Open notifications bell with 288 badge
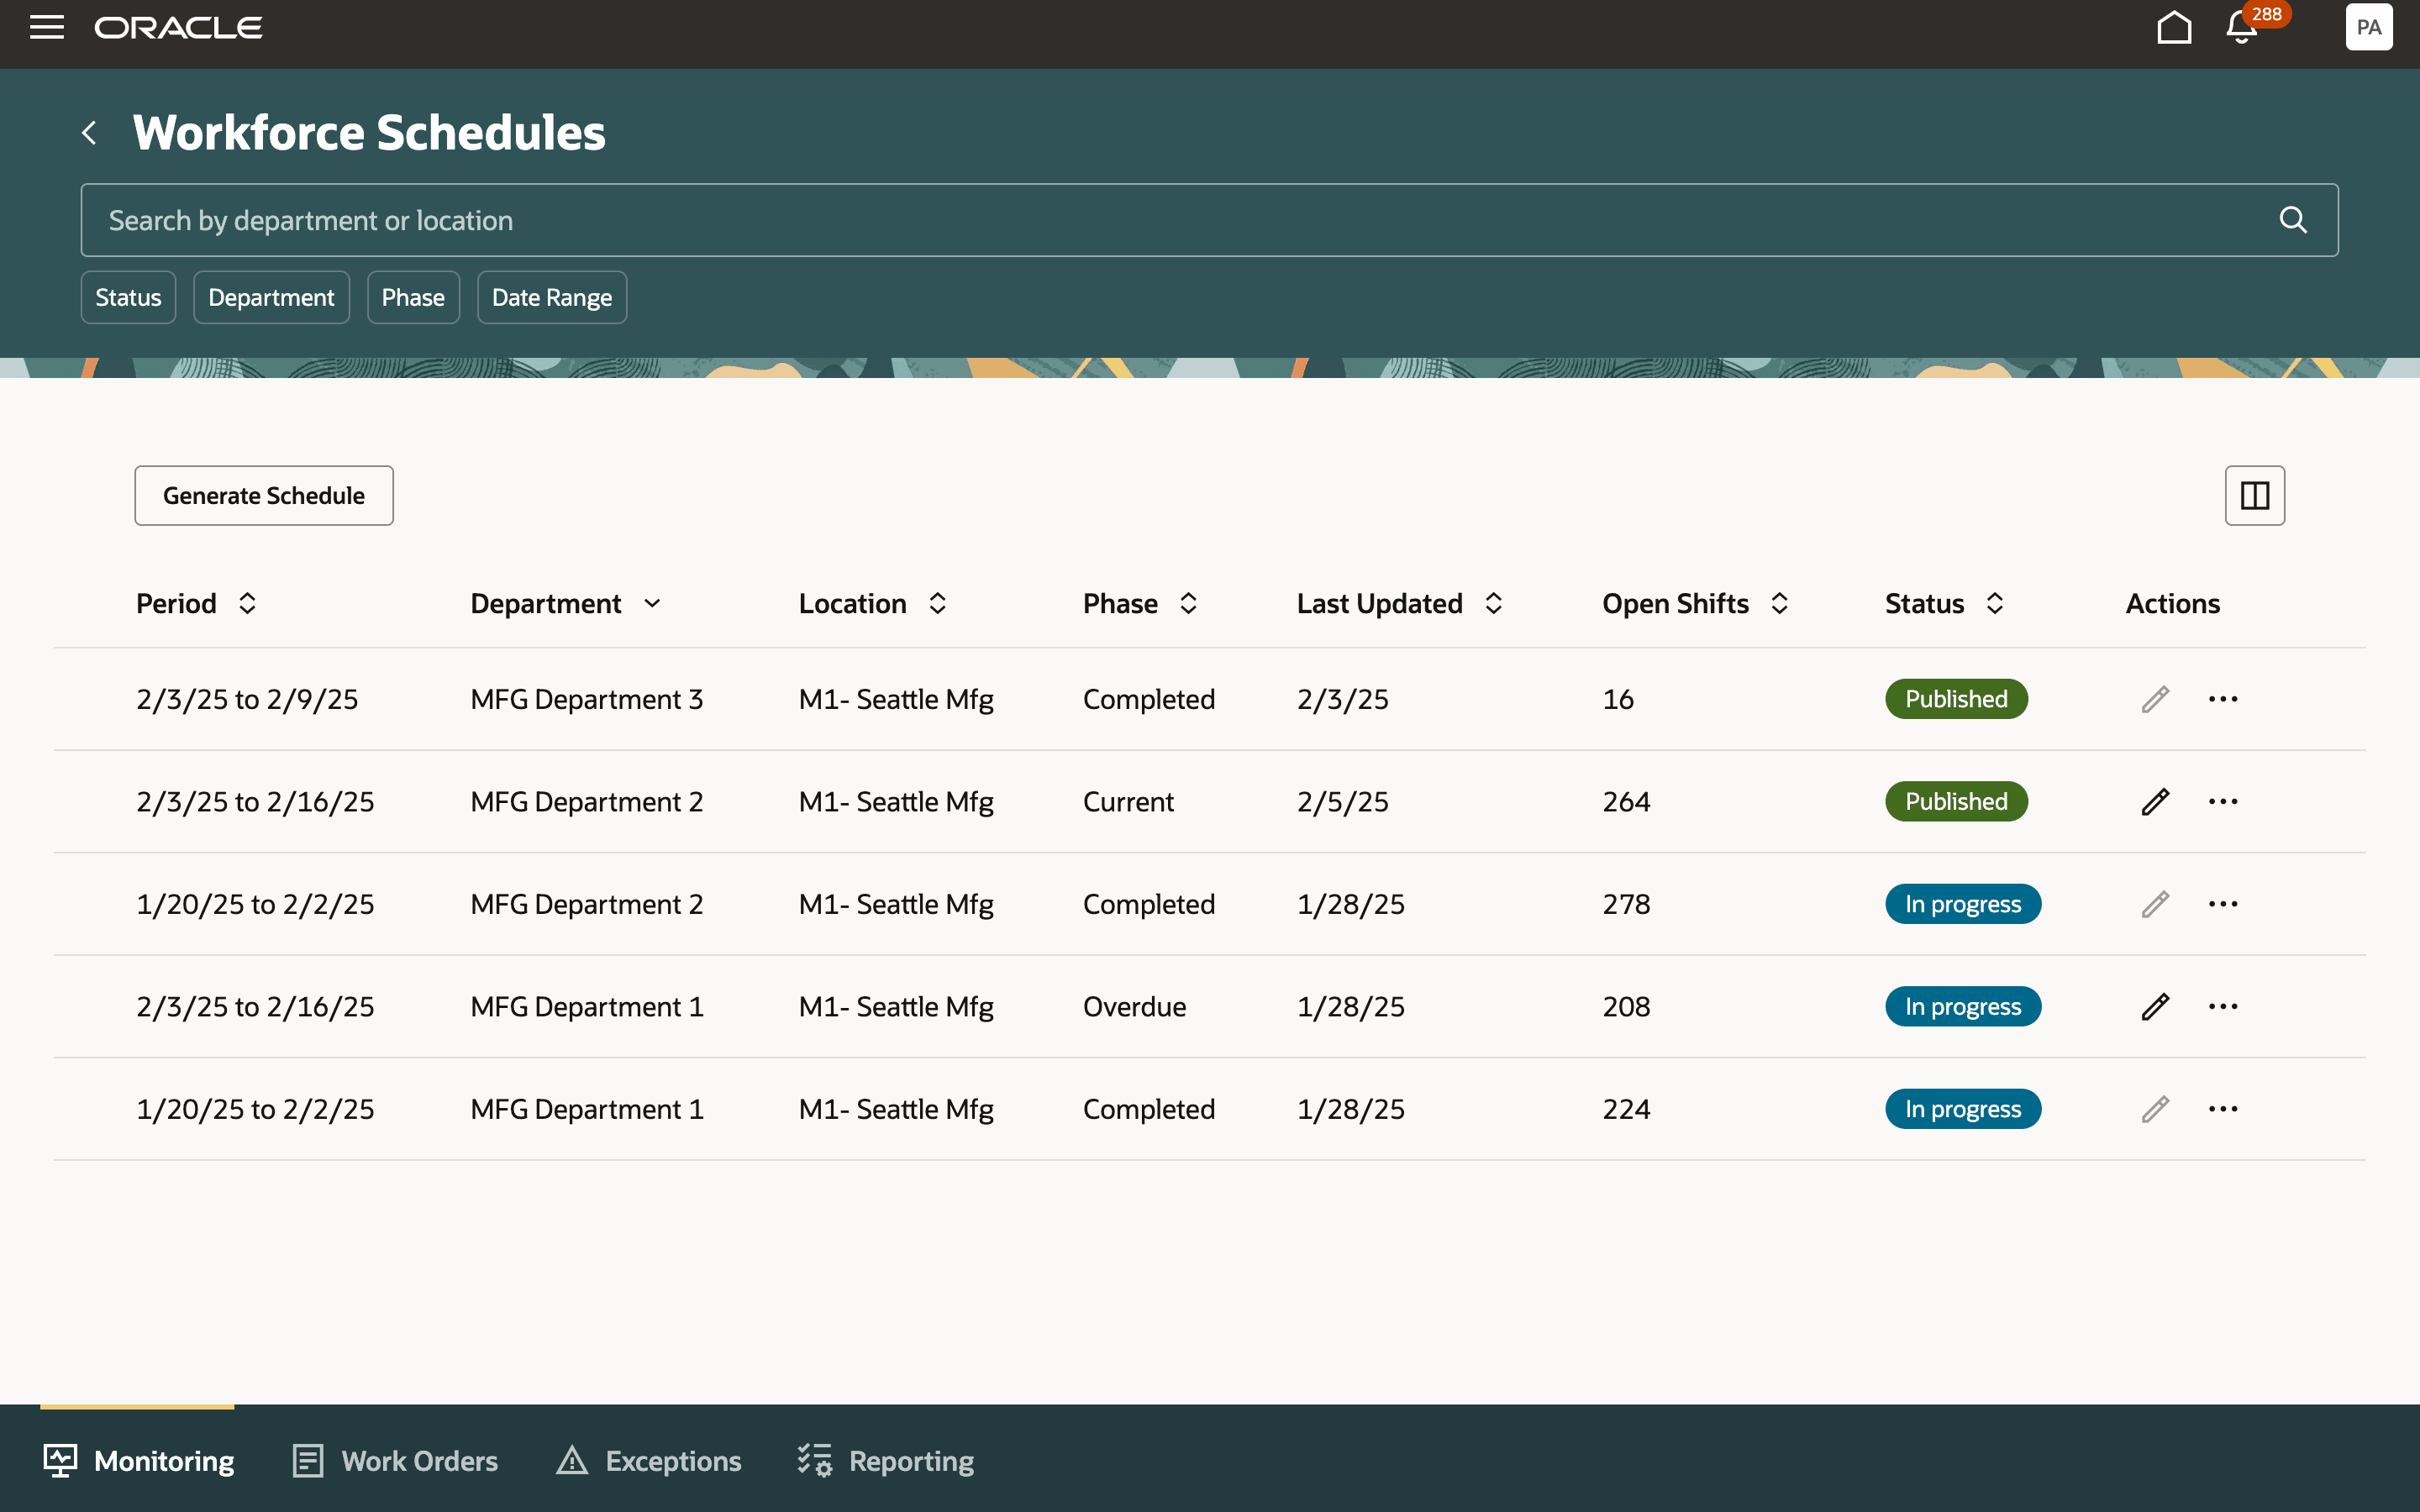 (2242, 27)
